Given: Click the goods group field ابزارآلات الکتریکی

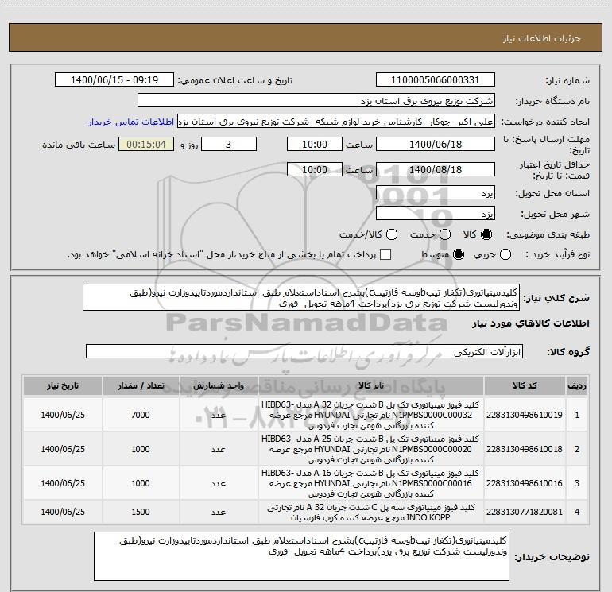Looking at the screenshot, I should coord(304,351).
